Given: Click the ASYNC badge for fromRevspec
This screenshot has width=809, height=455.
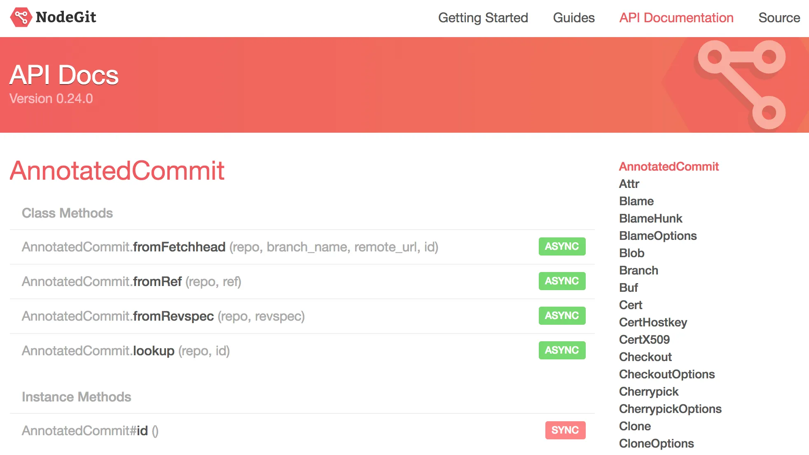Looking at the screenshot, I should point(562,316).
